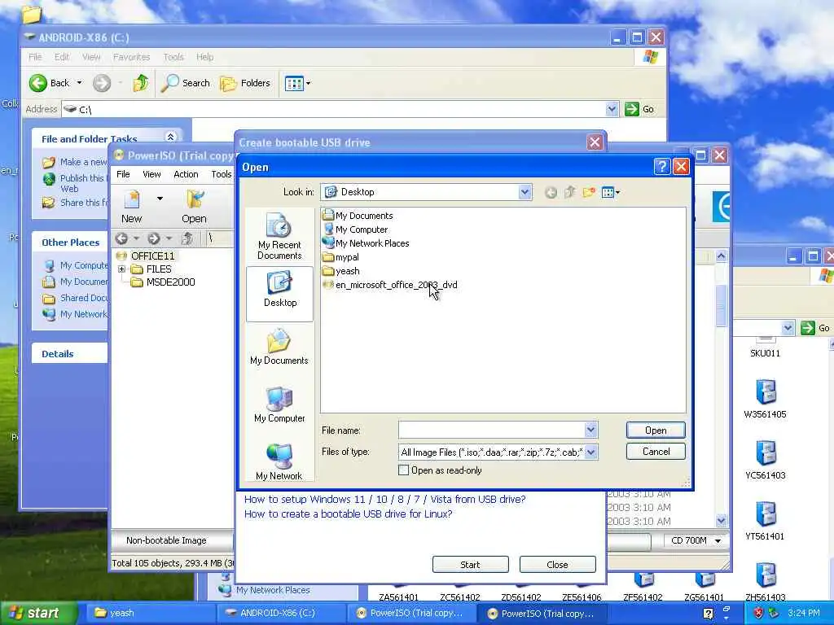
Task: Click PowerISO Open toolbar icon
Action: (194, 208)
